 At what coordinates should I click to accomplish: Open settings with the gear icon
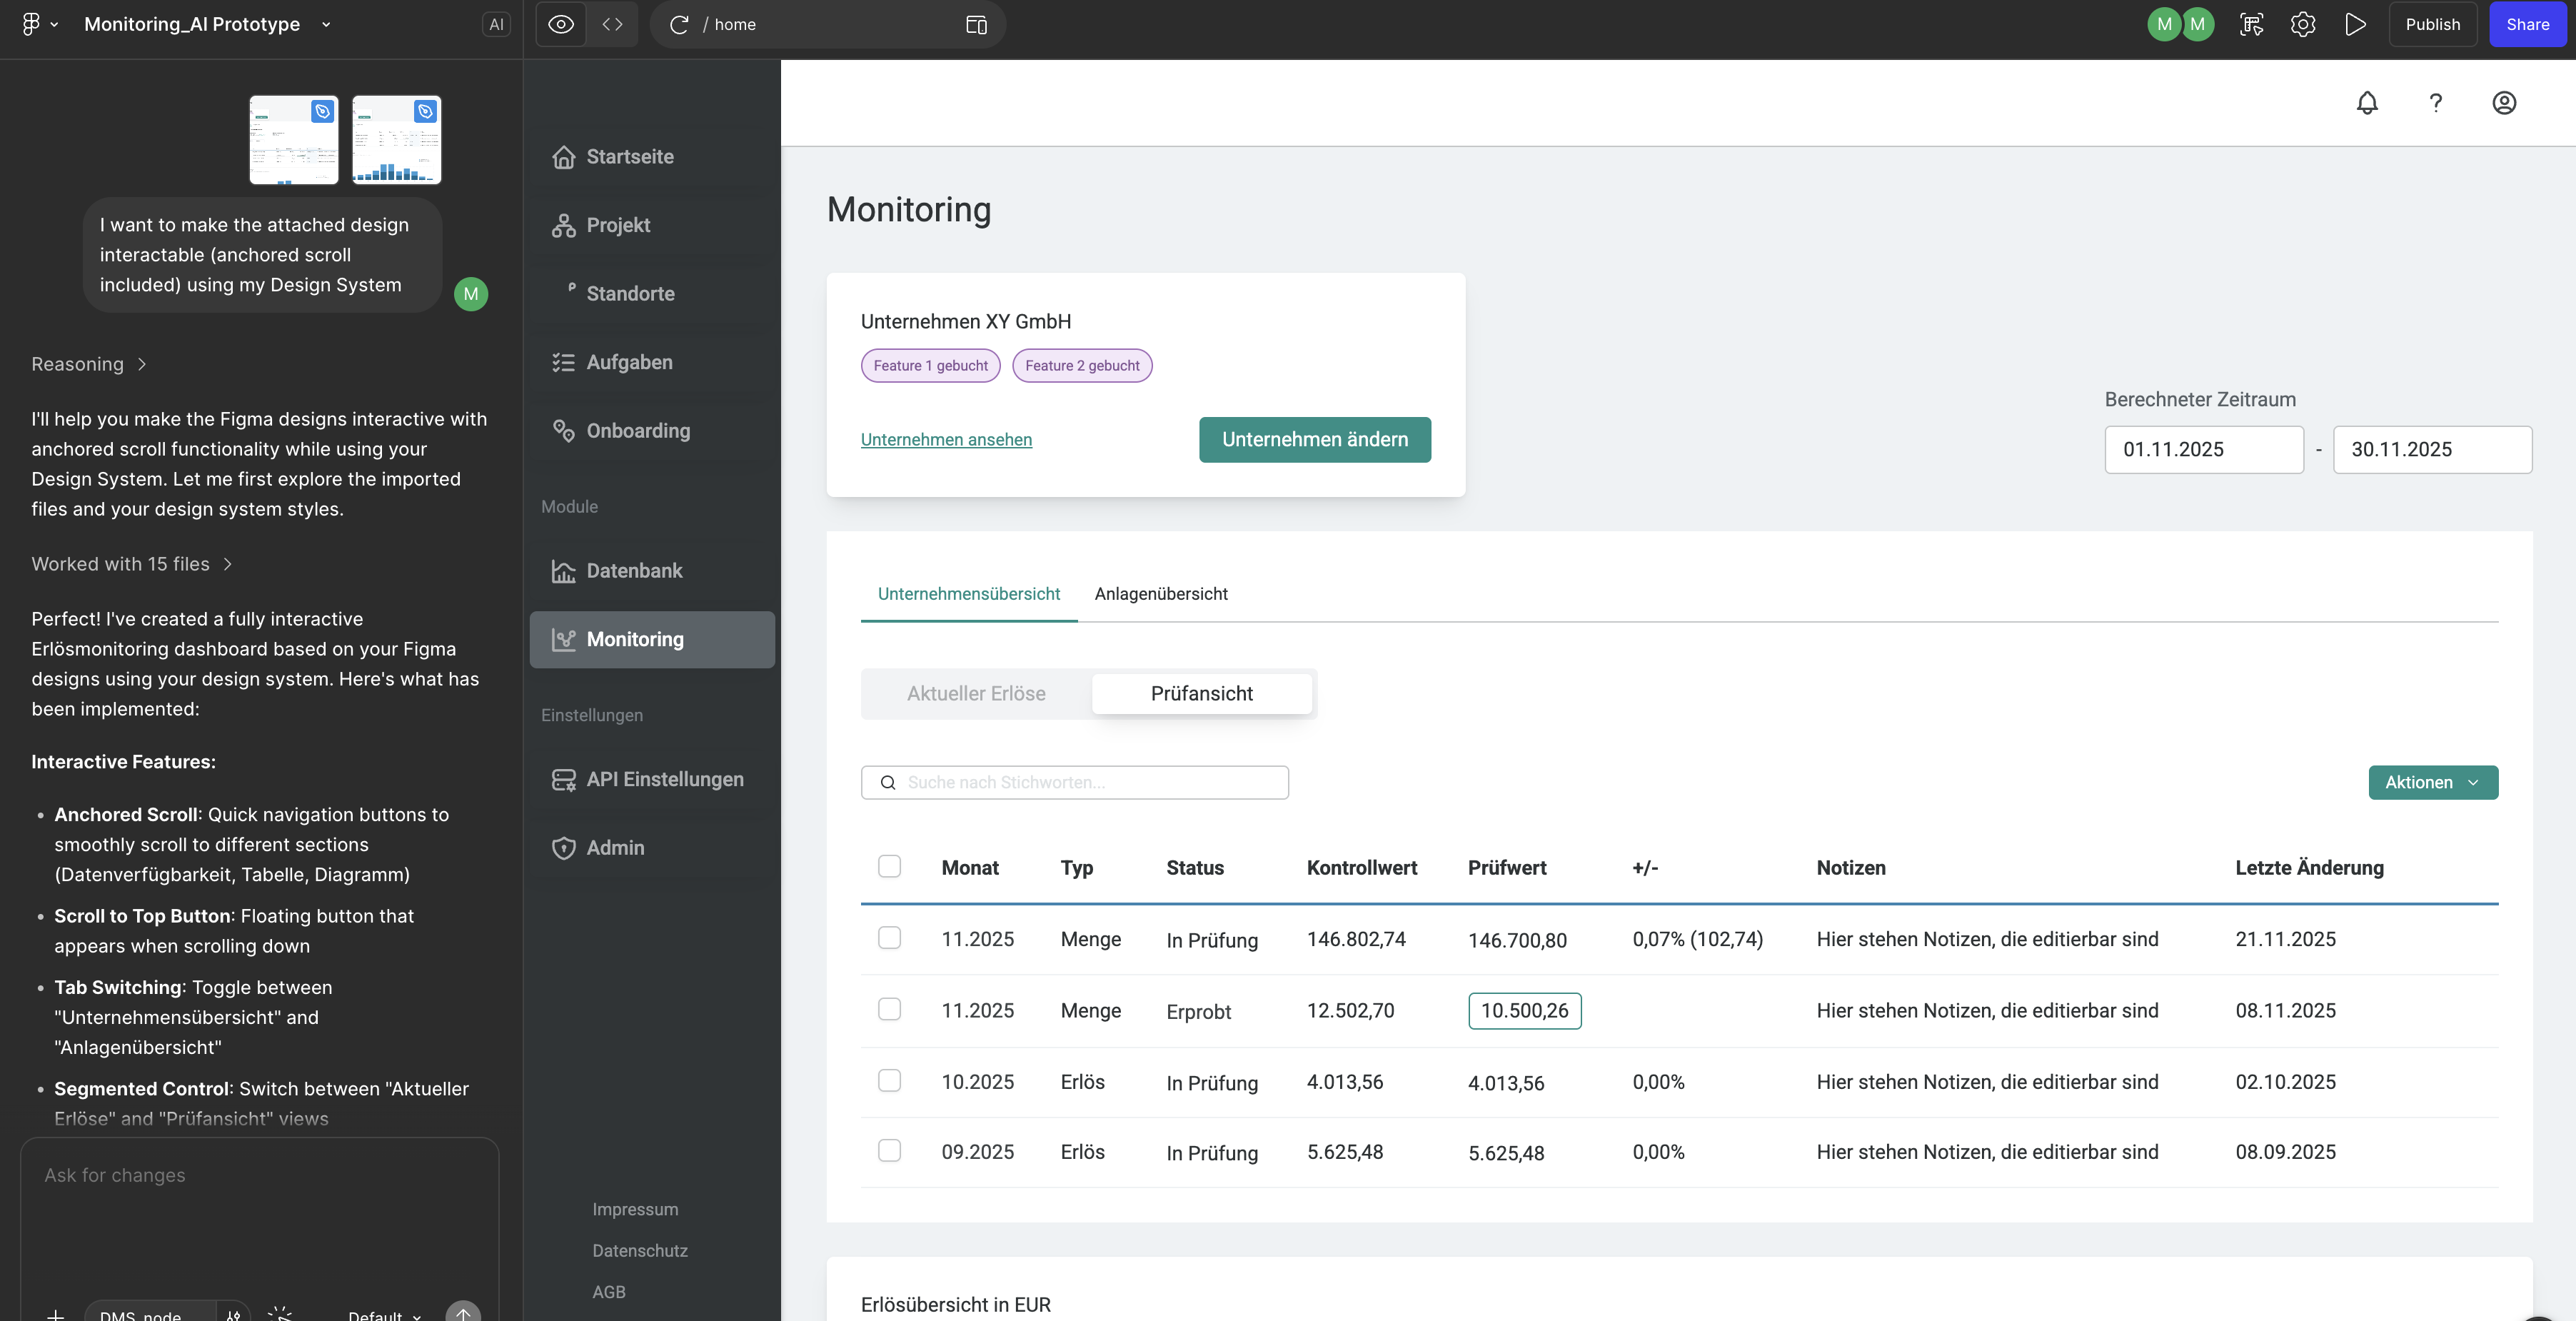pyautogui.click(x=2303, y=24)
